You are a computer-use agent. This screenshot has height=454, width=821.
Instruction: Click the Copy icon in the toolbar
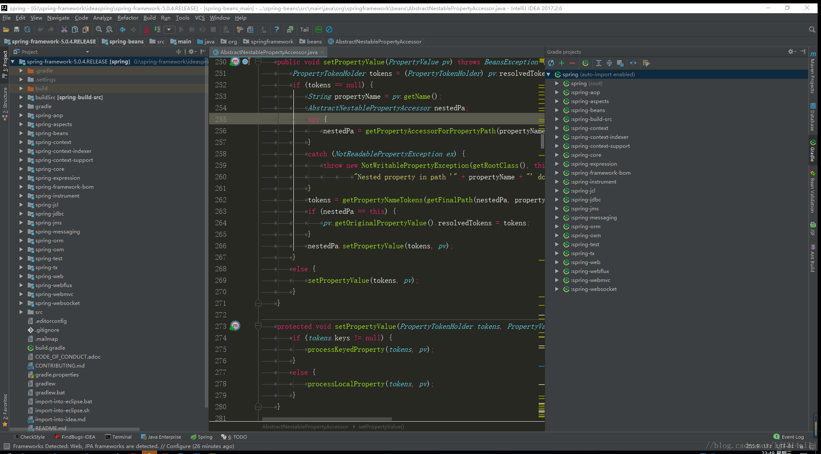tap(75, 29)
